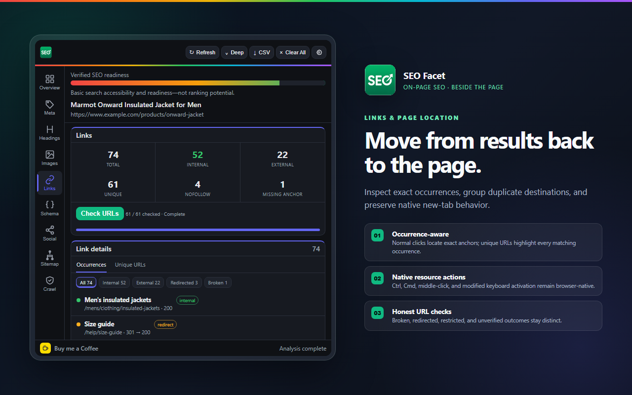632x395 pixels.
Task: Click the URL check progress bar
Action: (x=198, y=230)
